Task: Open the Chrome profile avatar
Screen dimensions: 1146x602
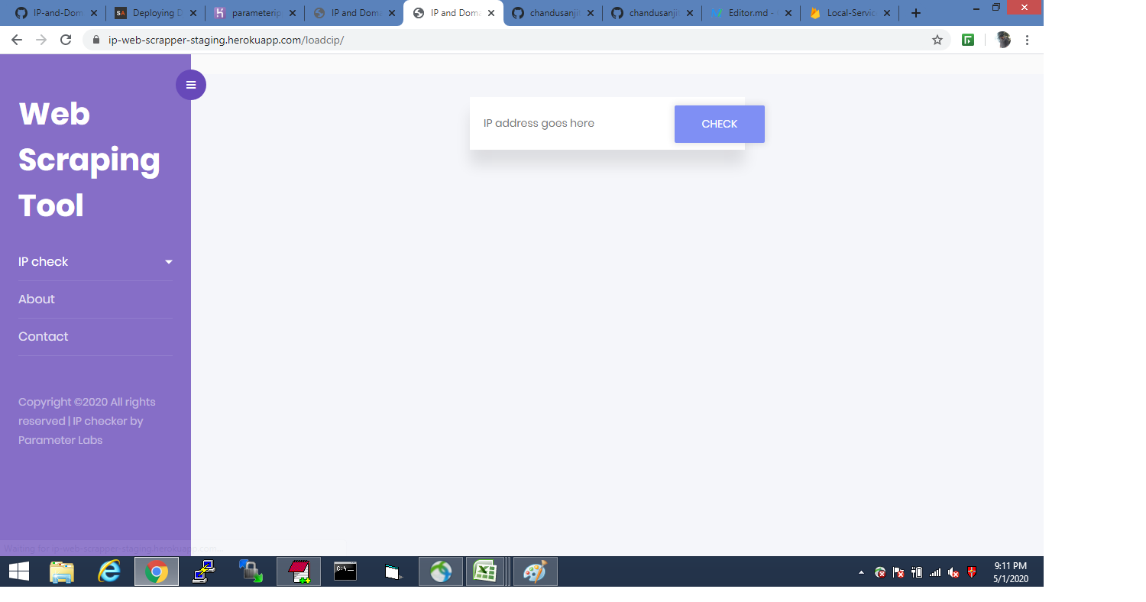Action: point(1003,40)
